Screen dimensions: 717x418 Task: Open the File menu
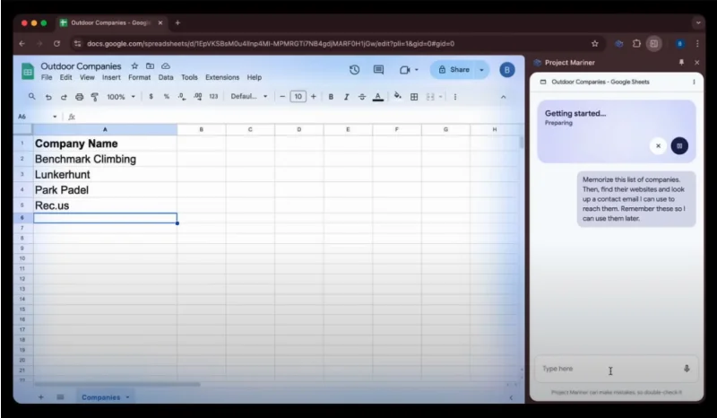pos(47,77)
